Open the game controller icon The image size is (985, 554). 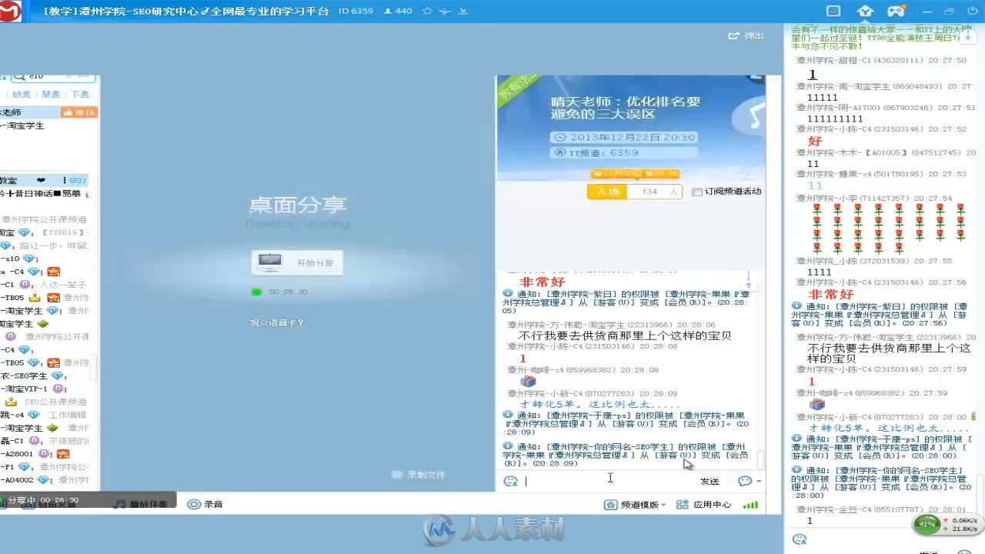click(x=897, y=11)
